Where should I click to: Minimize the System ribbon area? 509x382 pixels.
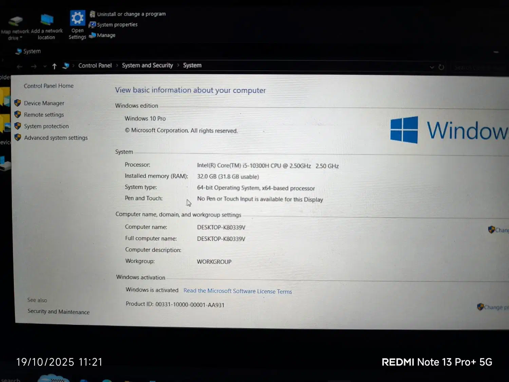(496, 52)
